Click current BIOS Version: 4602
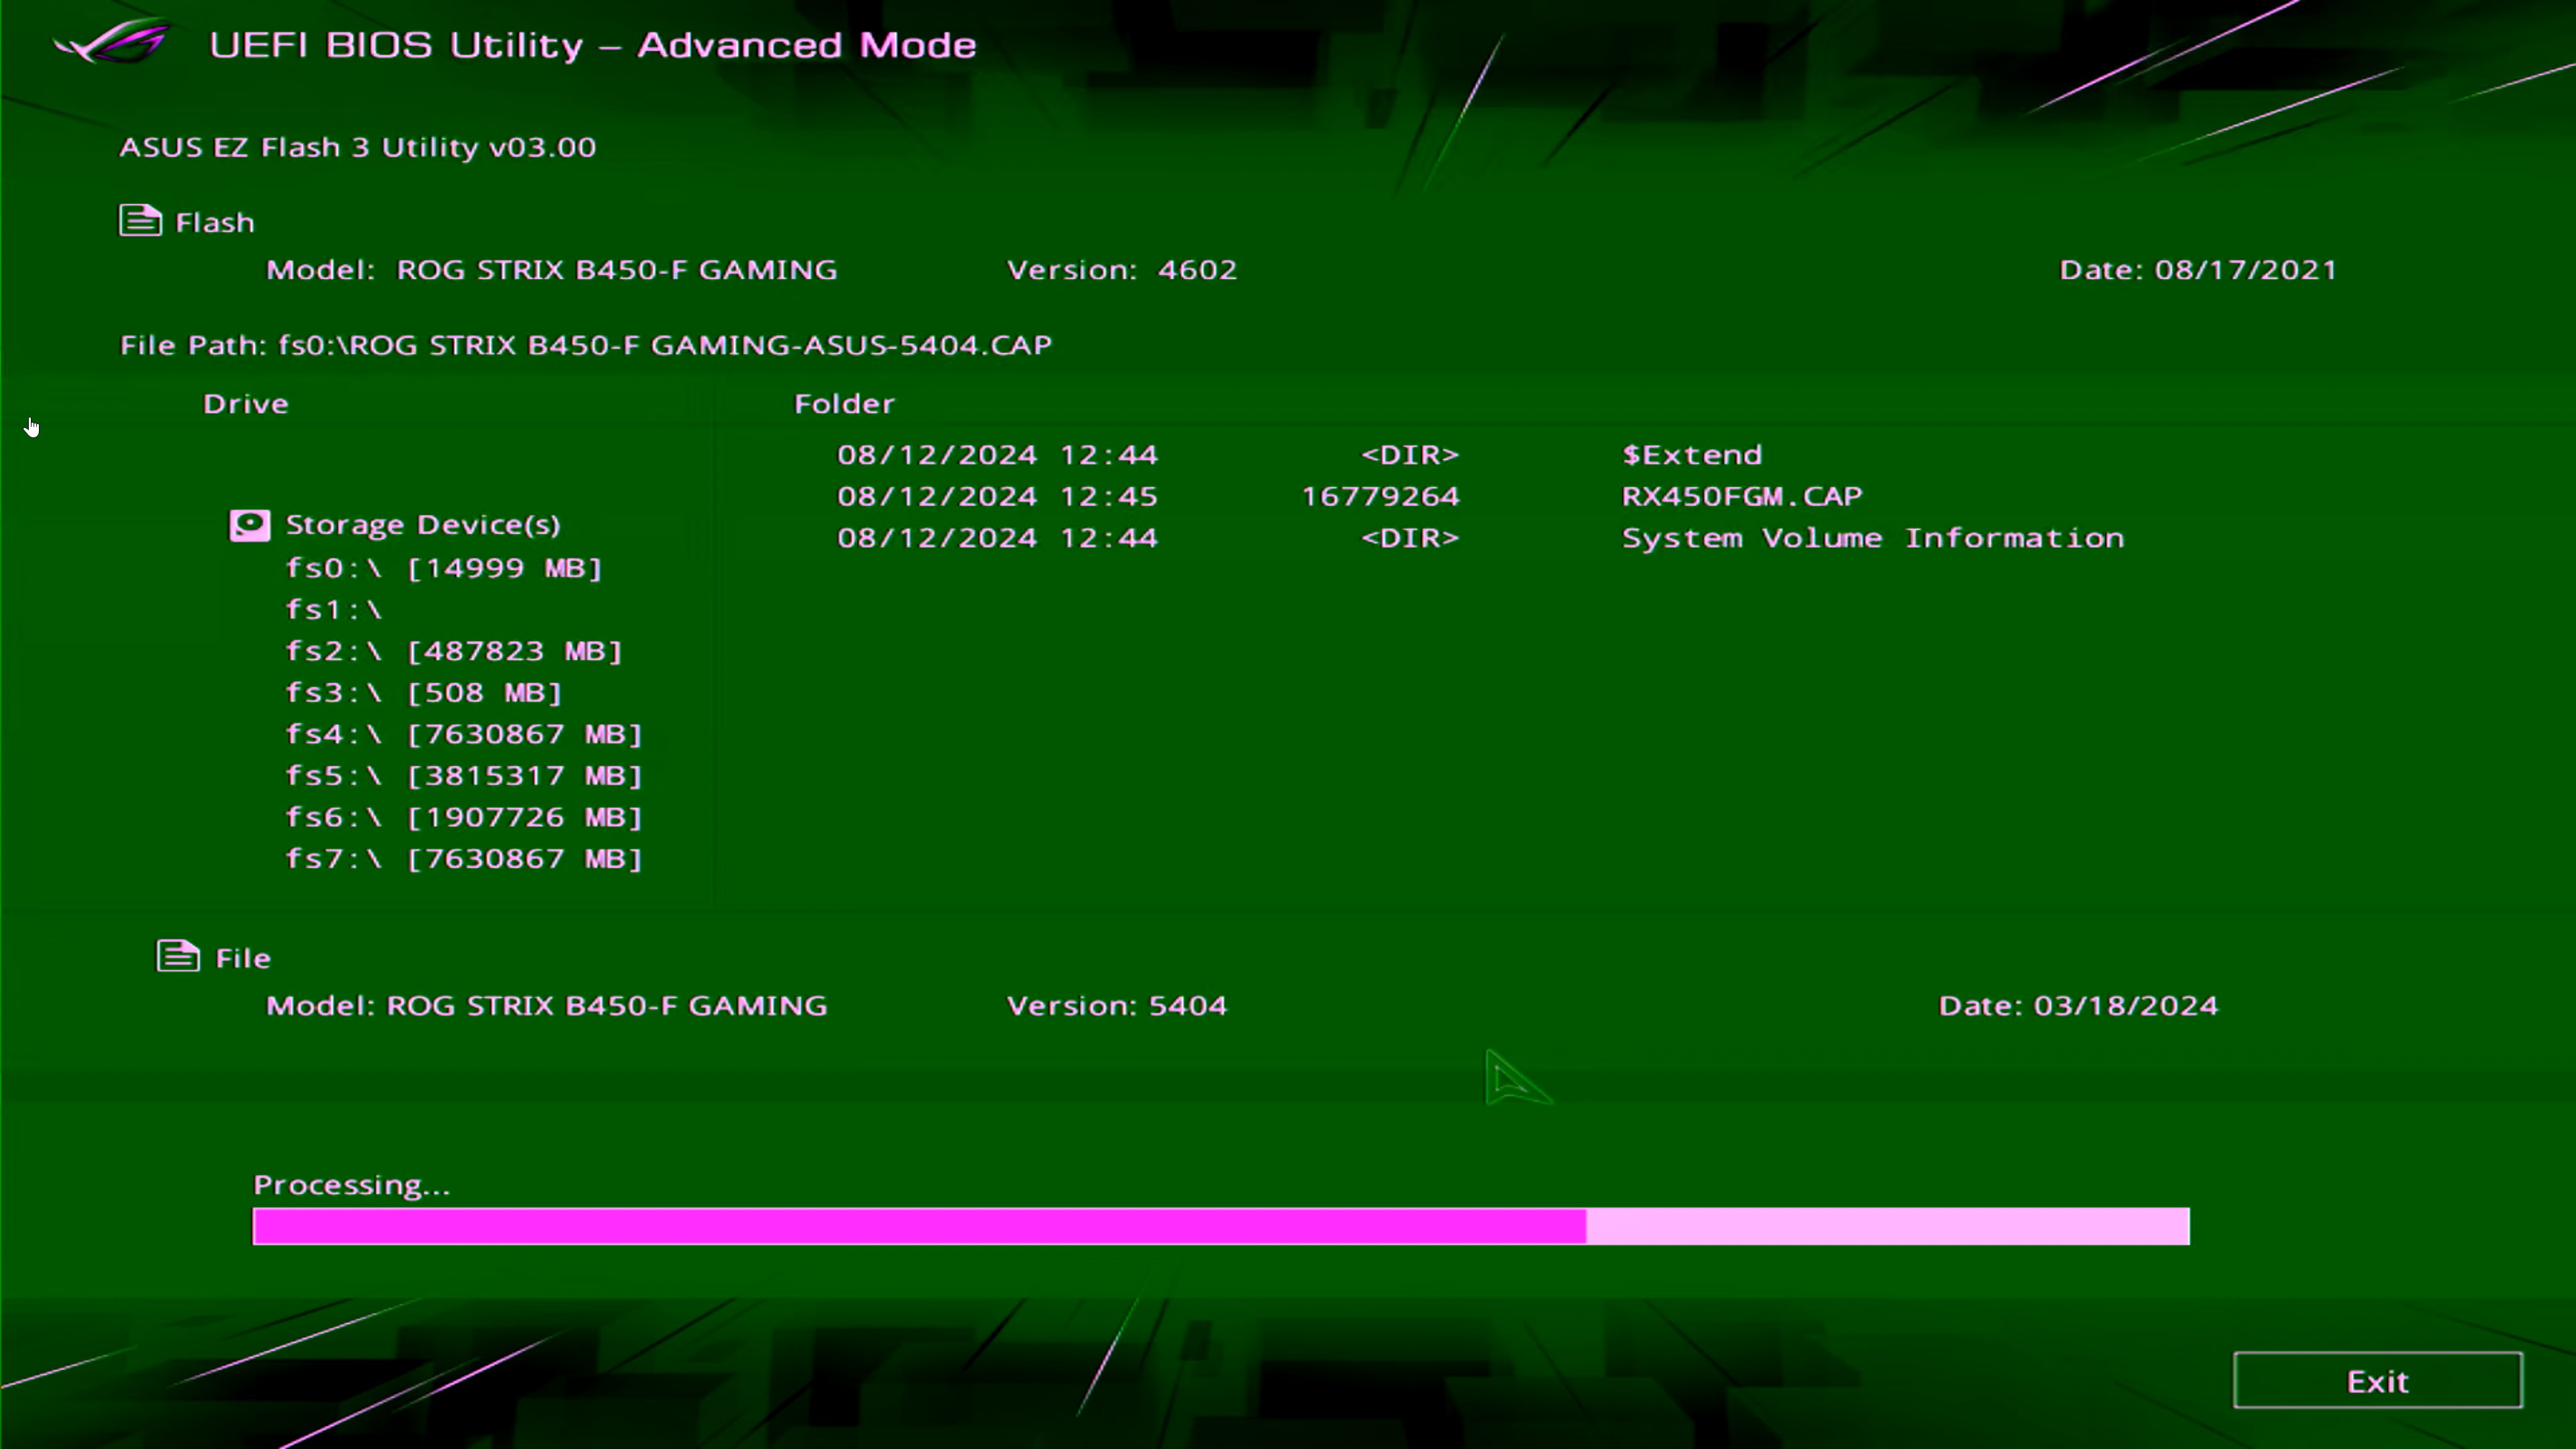Screen dimensions: 2576x1449 (1122, 270)
